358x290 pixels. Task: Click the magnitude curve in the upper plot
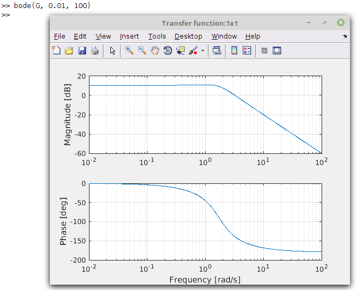[263, 115]
